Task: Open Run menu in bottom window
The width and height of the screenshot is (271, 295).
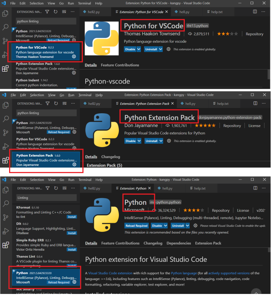Action: pyautogui.click(x=71, y=180)
